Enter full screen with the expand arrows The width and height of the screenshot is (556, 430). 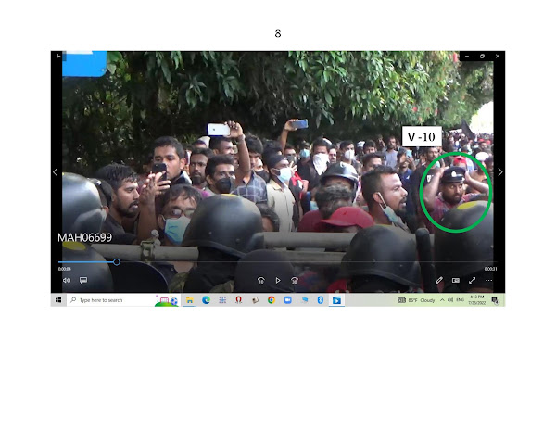[472, 281]
